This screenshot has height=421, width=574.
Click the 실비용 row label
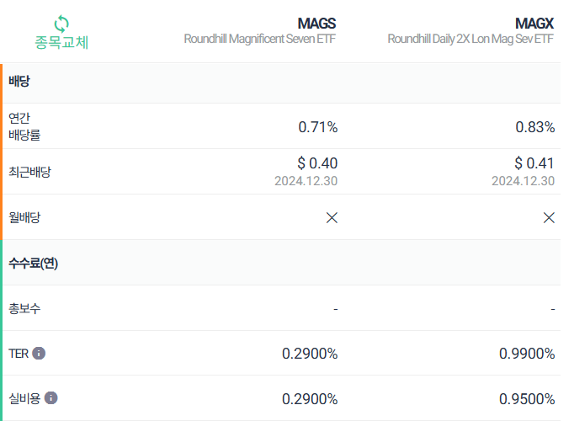(24, 398)
